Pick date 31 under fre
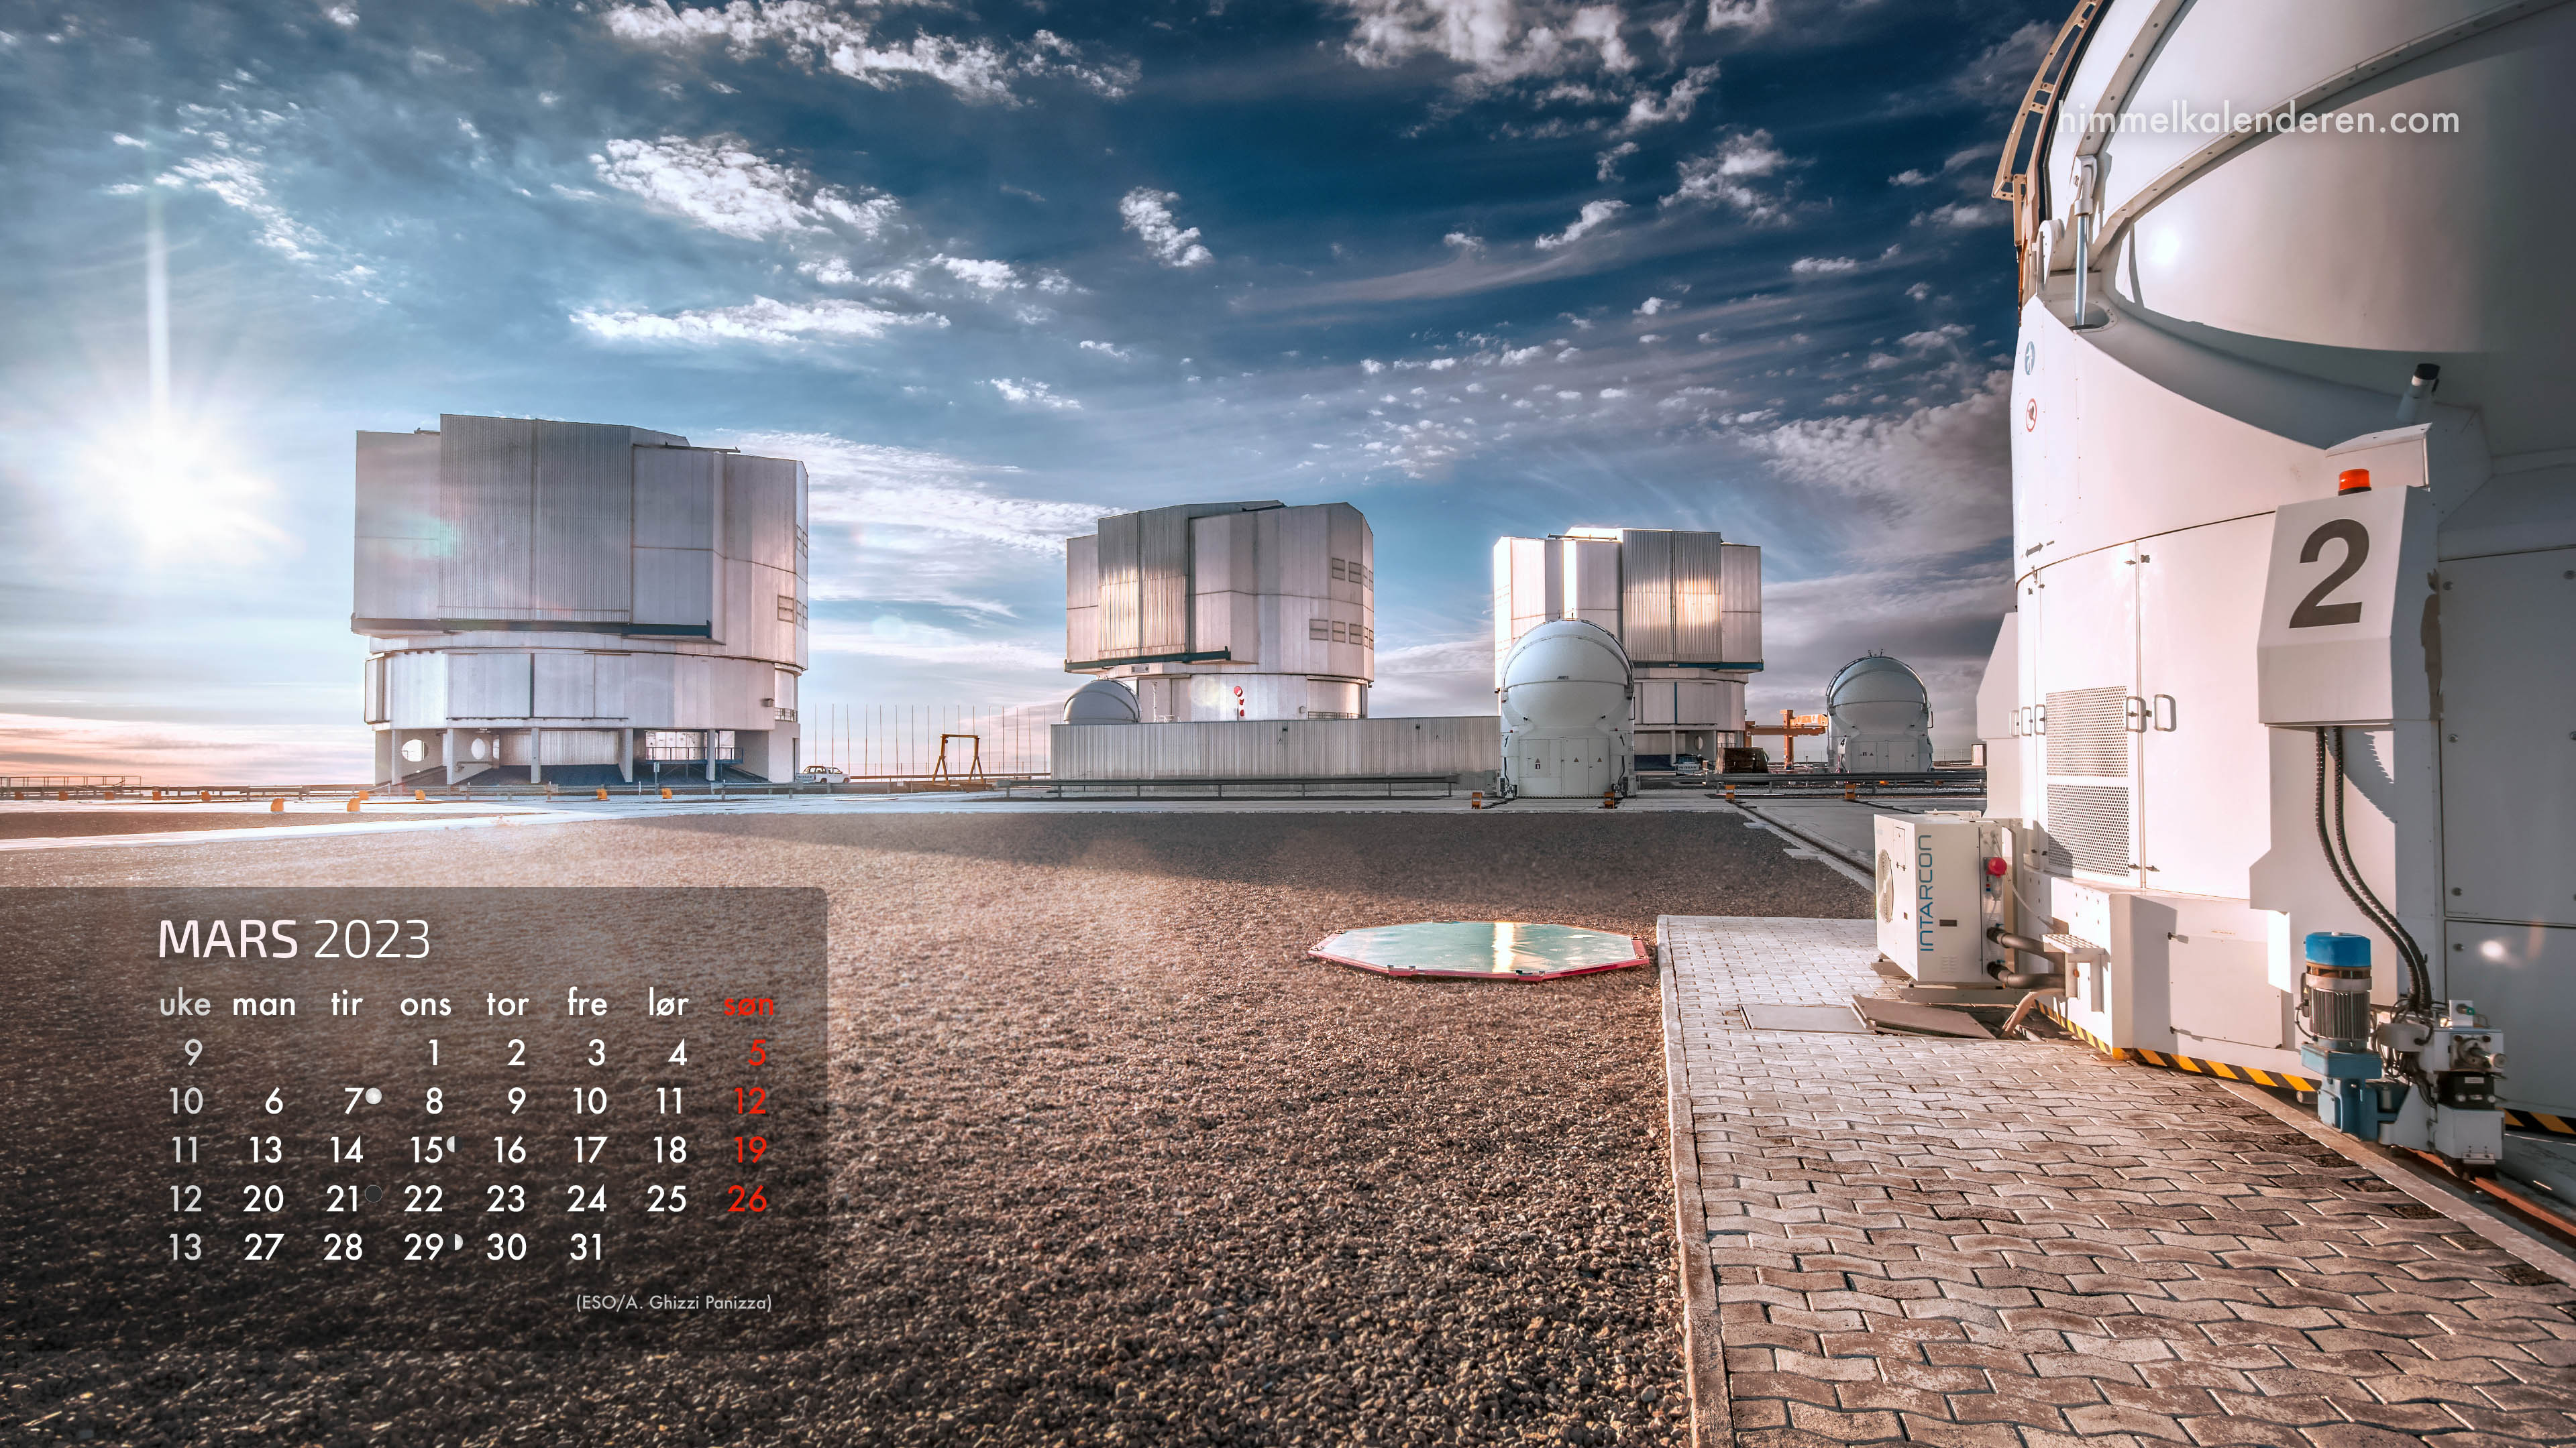 click(x=587, y=1247)
